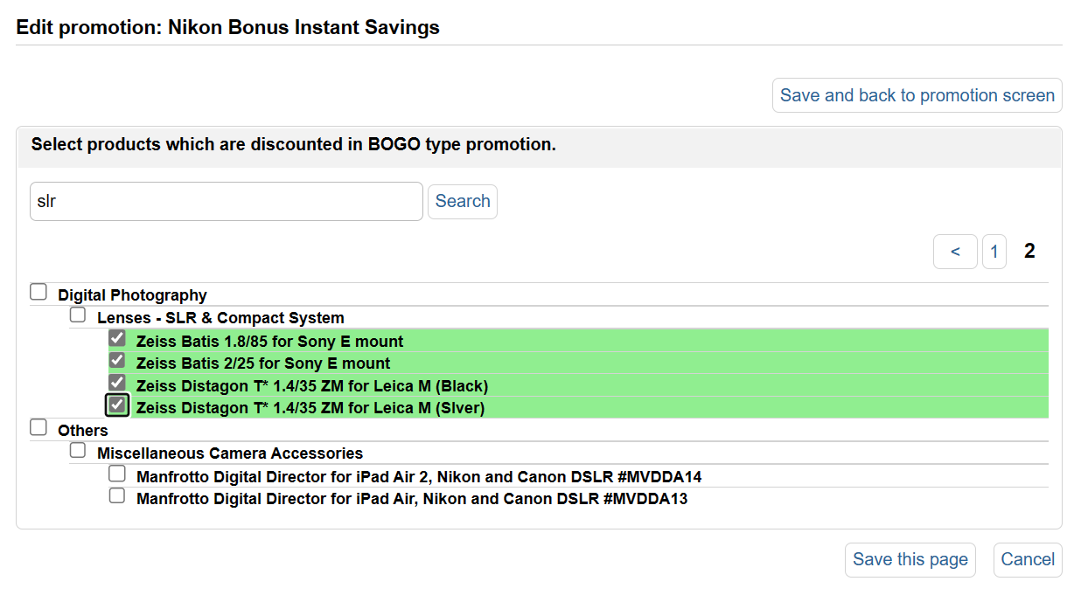Click the Others category label
Viewport: 1081px width, 609px height.
coord(83,431)
